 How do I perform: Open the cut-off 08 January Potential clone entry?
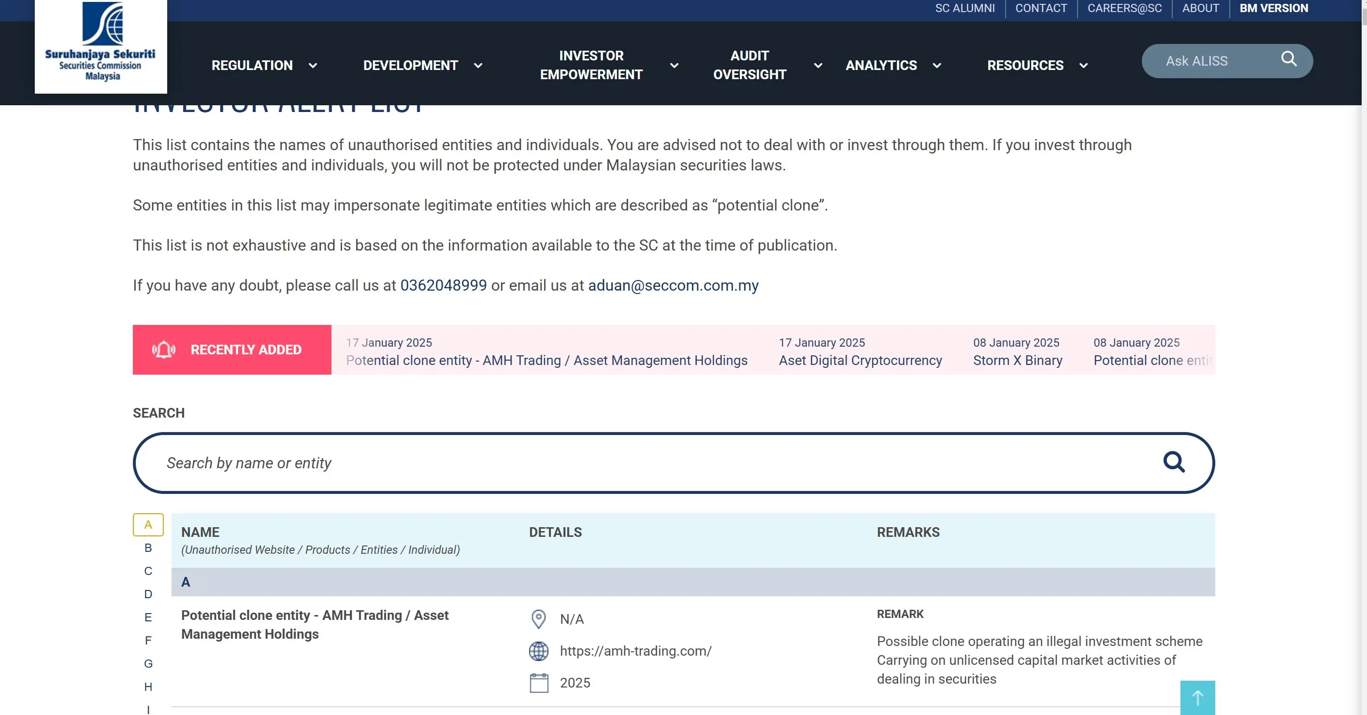(x=1154, y=351)
